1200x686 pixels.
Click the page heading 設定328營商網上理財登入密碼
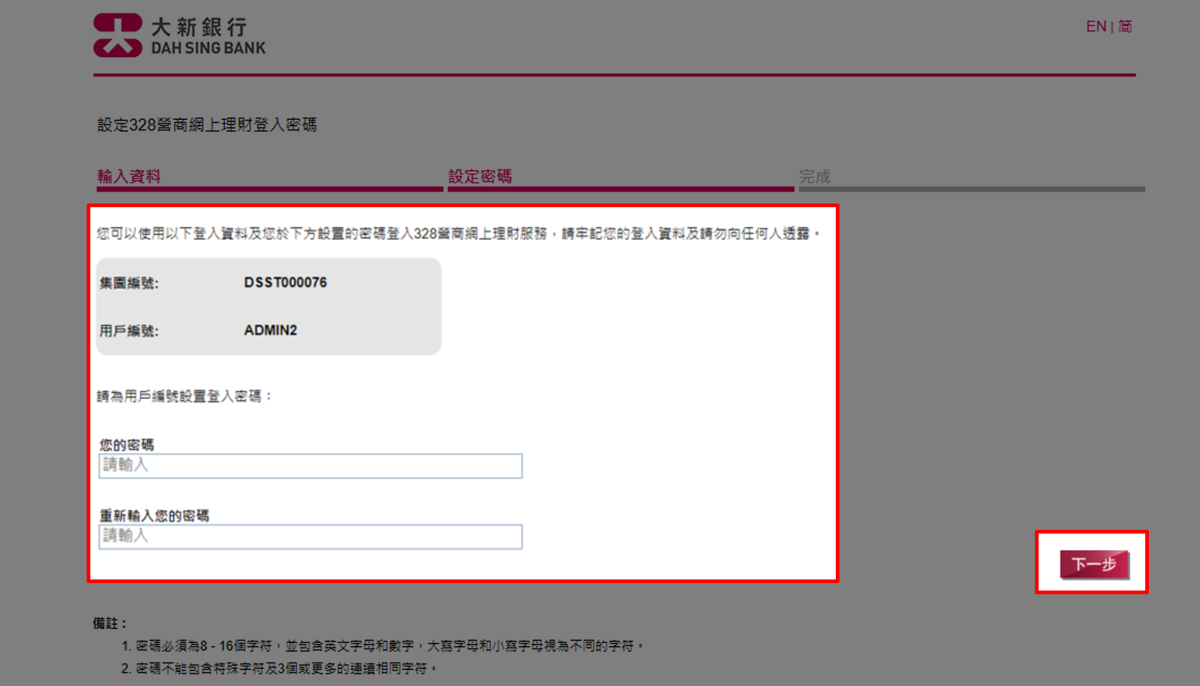tap(207, 125)
